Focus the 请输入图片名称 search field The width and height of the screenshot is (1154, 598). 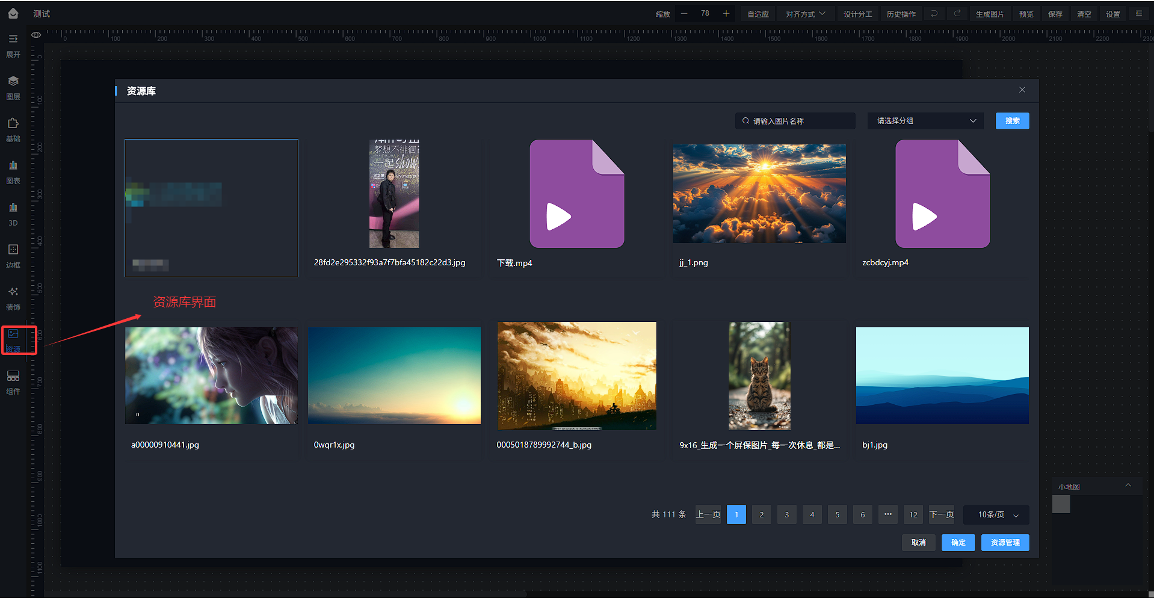[795, 121]
